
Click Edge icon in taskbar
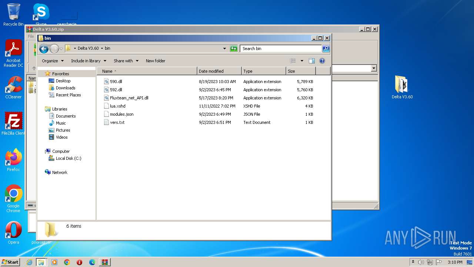[x=92, y=262]
